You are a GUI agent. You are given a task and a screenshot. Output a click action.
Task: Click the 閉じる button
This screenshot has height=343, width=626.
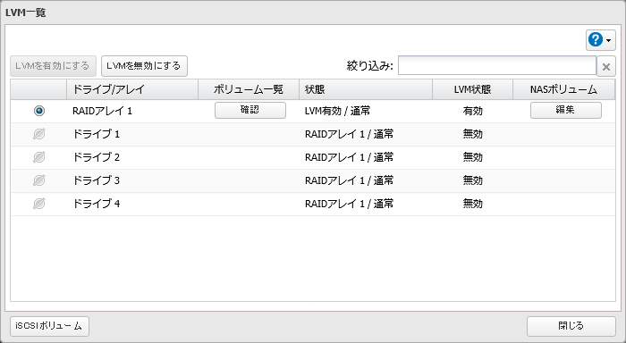pyautogui.click(x=571, y=326)
